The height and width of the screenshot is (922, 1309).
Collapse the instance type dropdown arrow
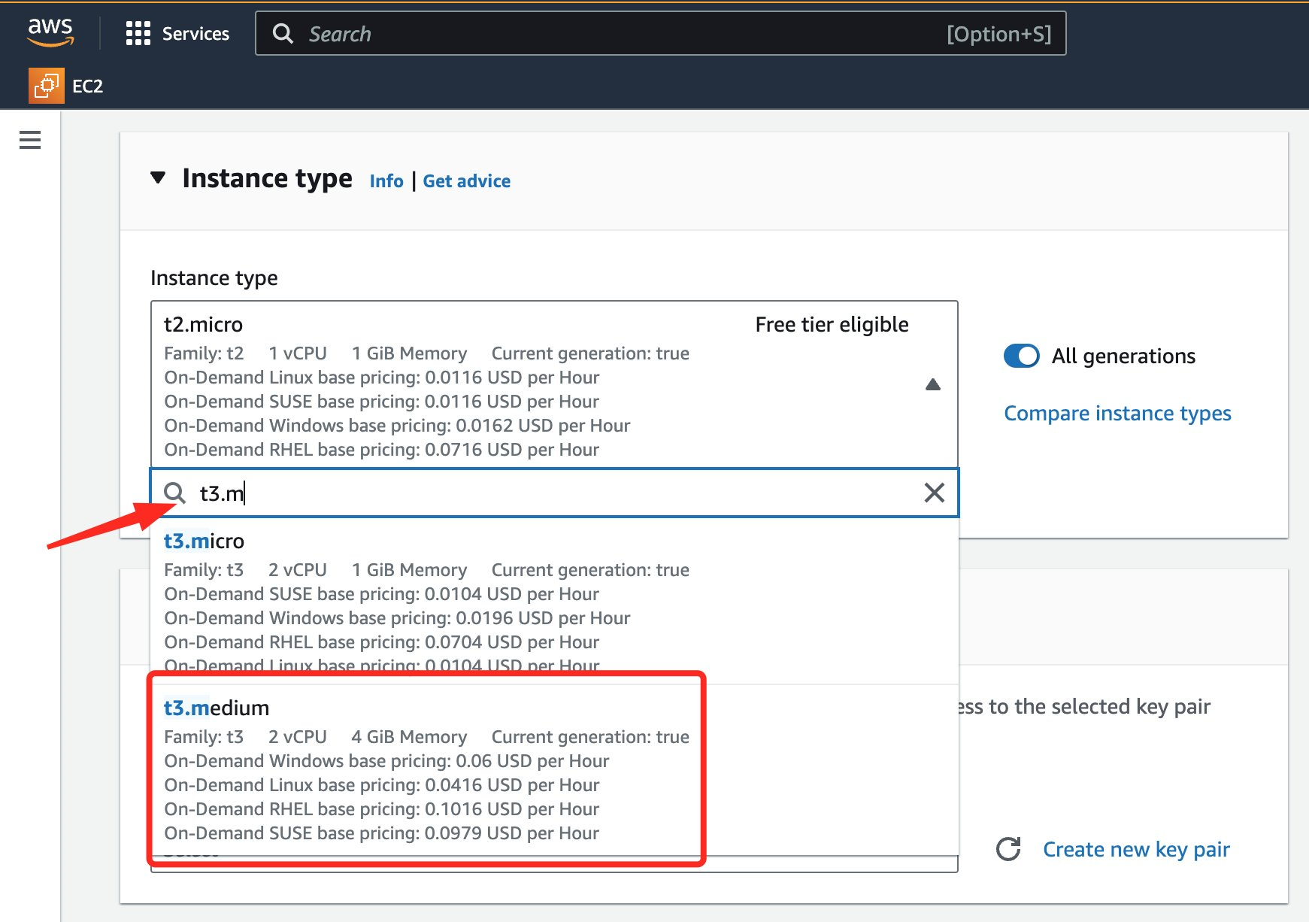(933, 384)
